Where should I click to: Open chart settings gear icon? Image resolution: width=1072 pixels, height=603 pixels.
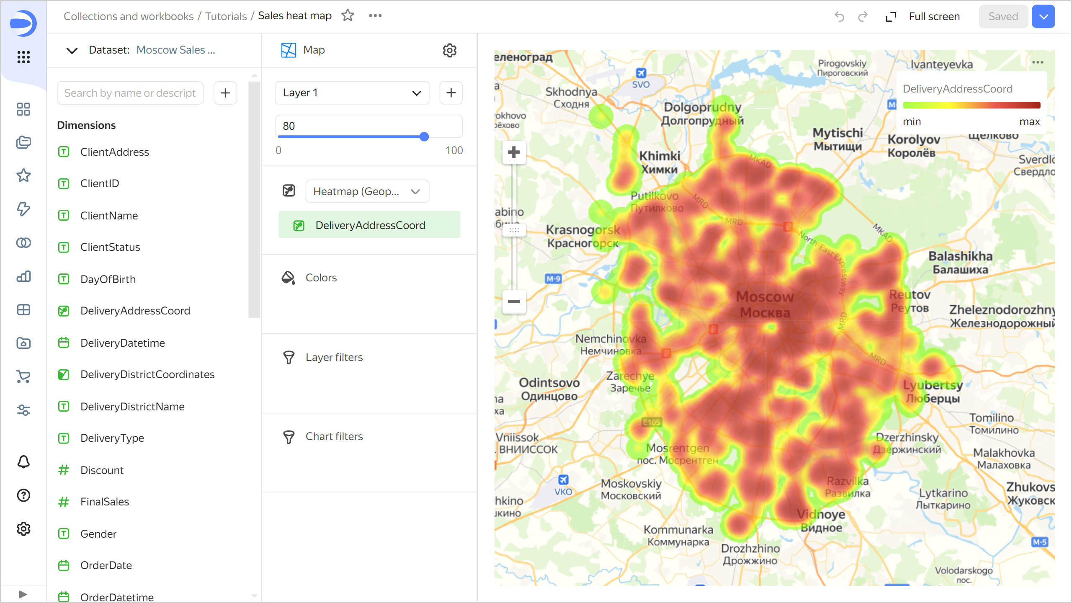449,50
